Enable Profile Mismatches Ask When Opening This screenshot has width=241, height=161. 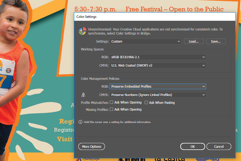click(111, 102)
